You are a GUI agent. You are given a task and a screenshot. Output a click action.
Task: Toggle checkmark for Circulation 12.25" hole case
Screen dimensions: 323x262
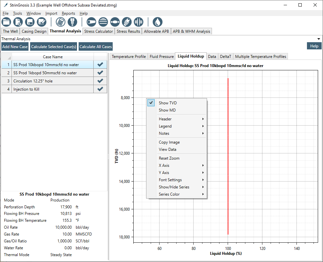pyautogui.click(x=100, y=81)
